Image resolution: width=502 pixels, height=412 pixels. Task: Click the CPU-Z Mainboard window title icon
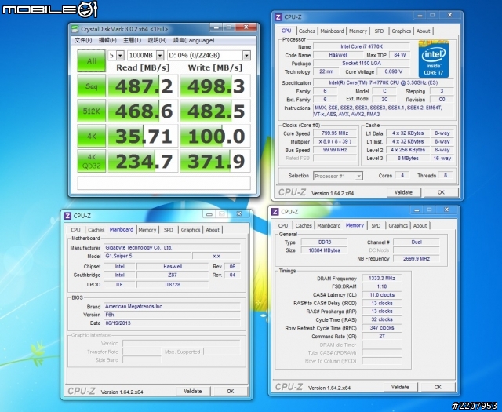click(x=67, y=216)
